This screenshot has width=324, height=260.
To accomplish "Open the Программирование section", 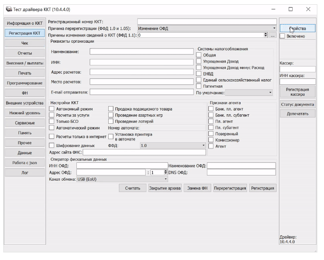I will 25,83.
